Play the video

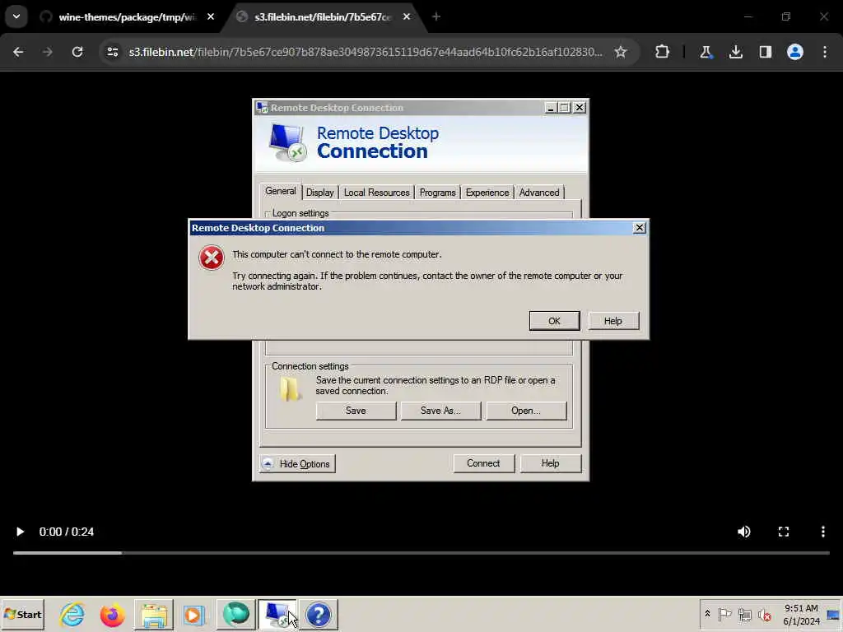coord(20,532)
